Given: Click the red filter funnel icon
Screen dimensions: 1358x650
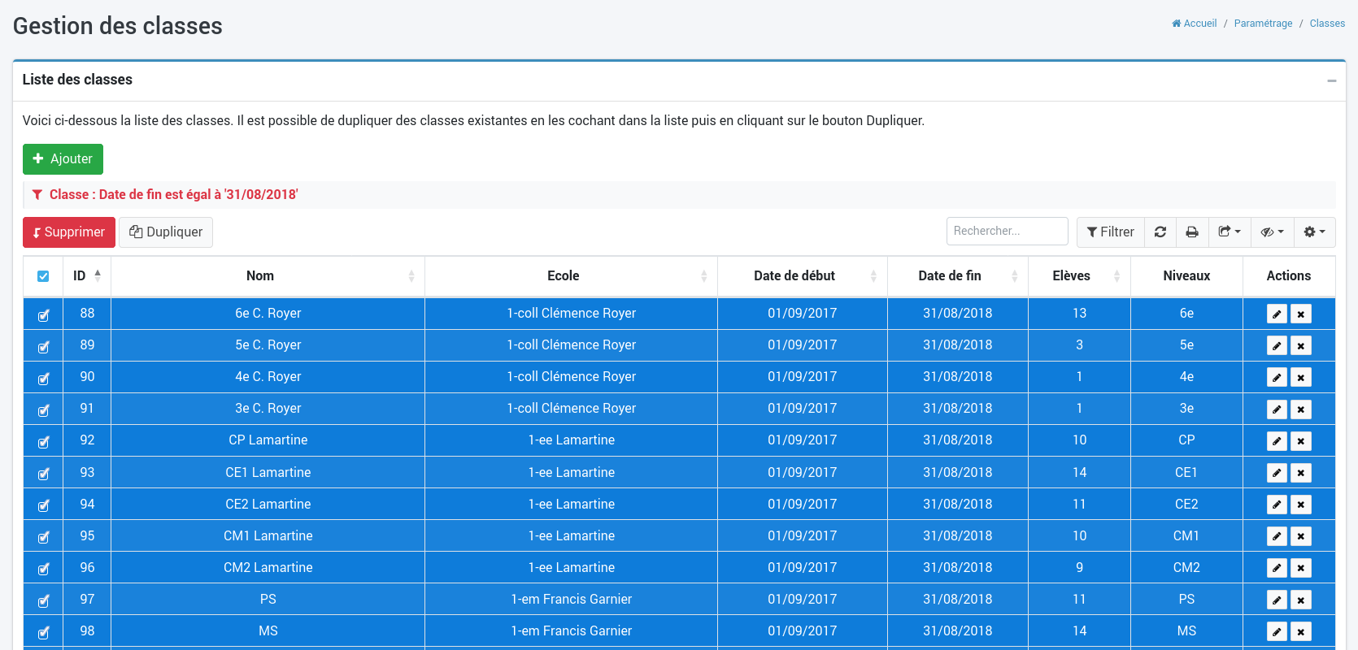Looking at the screenshot, I should click(37, 195).
